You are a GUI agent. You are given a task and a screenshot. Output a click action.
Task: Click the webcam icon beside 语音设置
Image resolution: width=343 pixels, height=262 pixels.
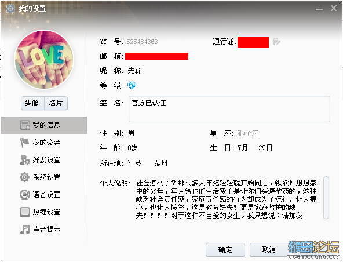[24, 195]
